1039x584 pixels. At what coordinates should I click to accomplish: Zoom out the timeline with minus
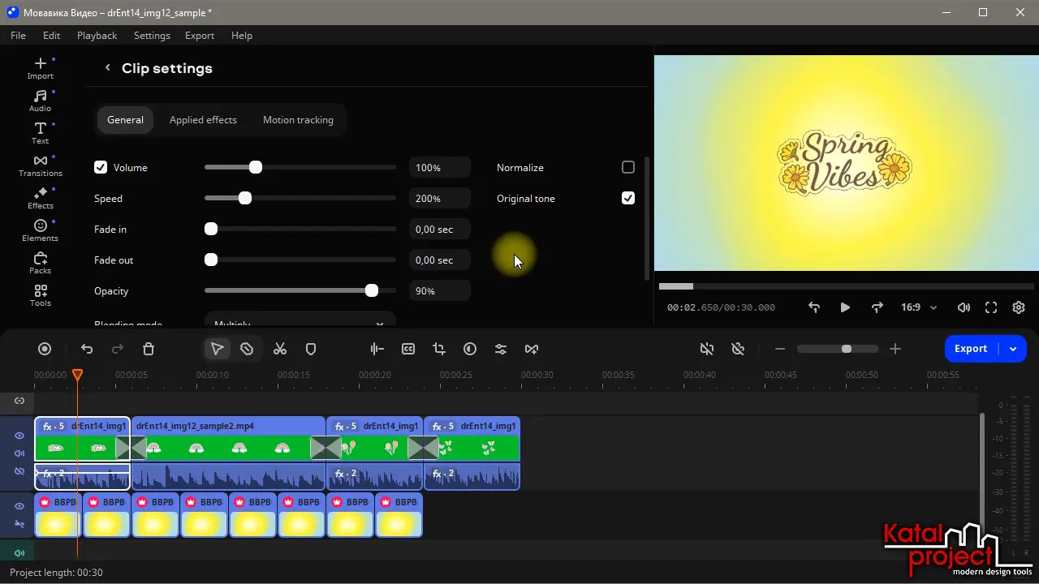(x=780, y=349)
